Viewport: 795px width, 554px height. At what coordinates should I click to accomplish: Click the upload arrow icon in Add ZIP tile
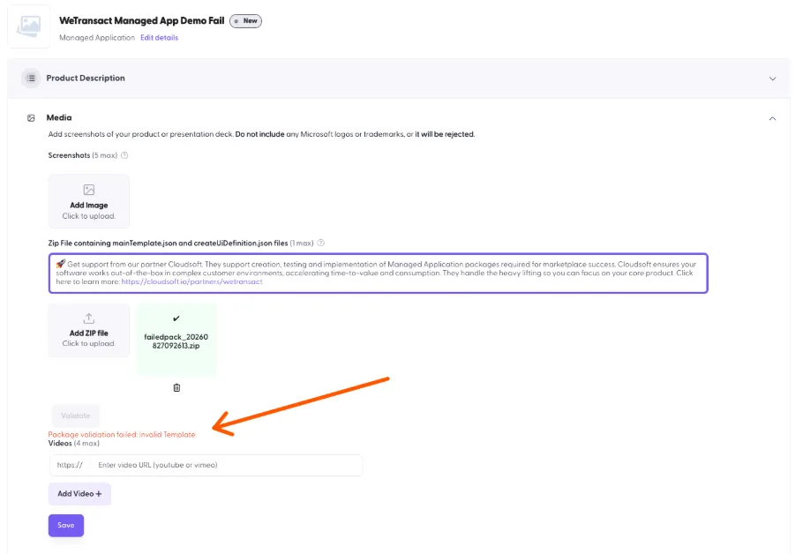point(89,318)
